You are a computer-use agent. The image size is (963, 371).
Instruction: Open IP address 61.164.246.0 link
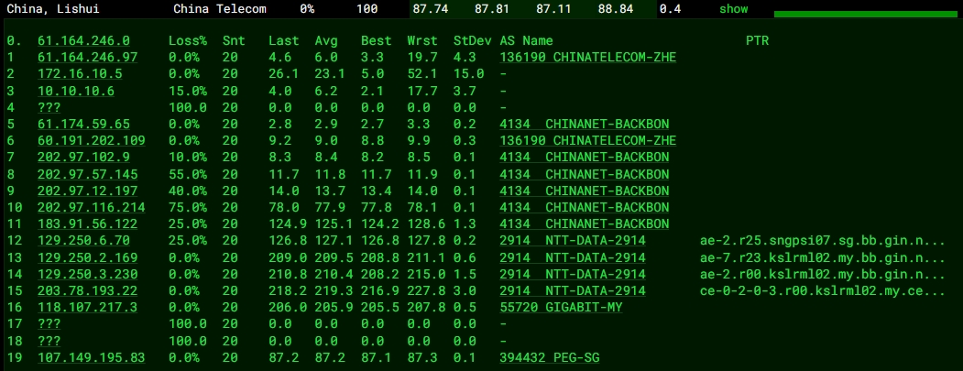click(83, 41)
